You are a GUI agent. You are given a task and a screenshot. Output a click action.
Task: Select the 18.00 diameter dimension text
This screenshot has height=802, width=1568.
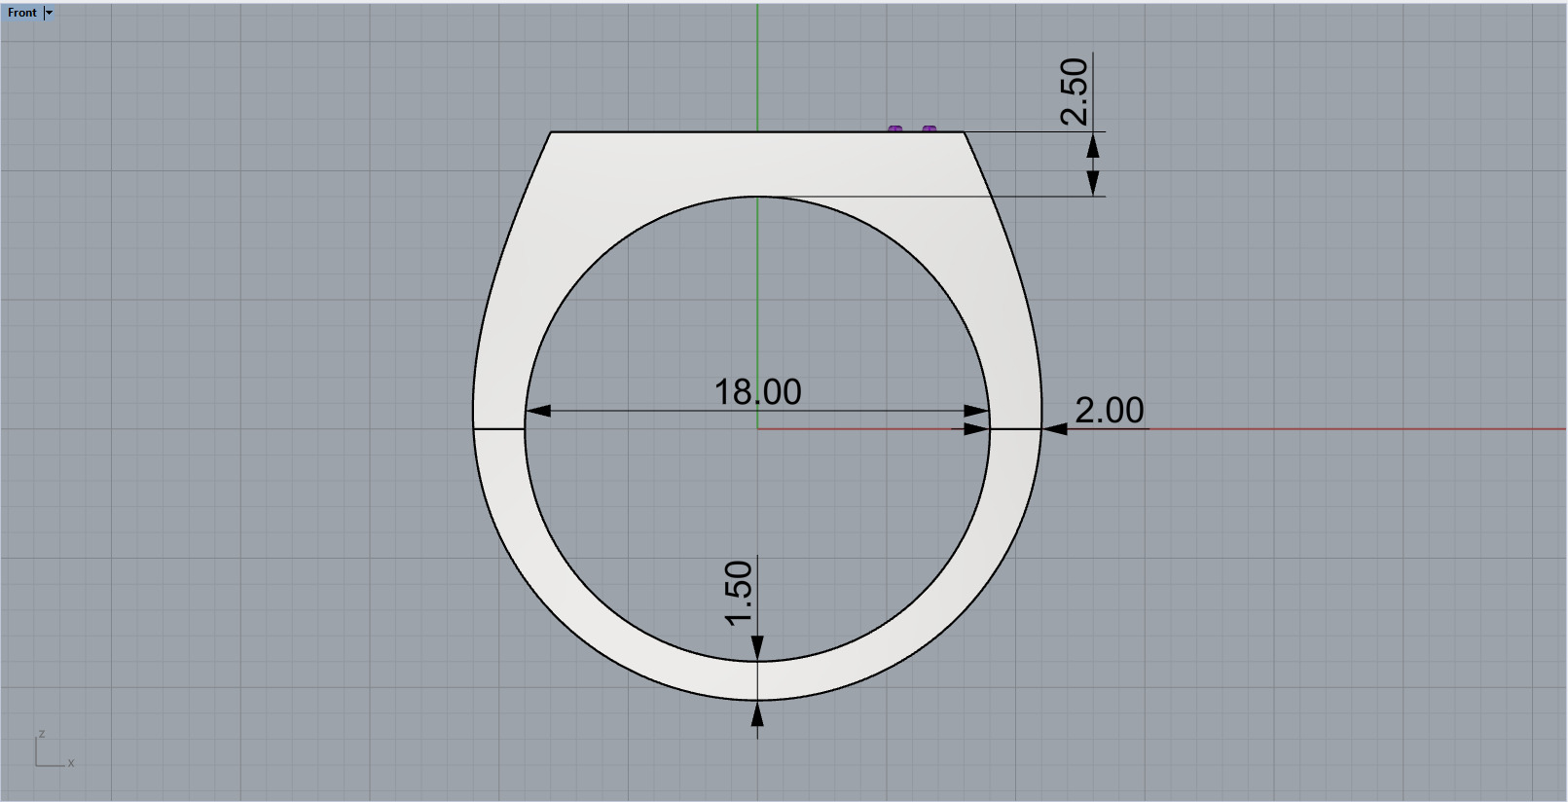coord(757,392)
